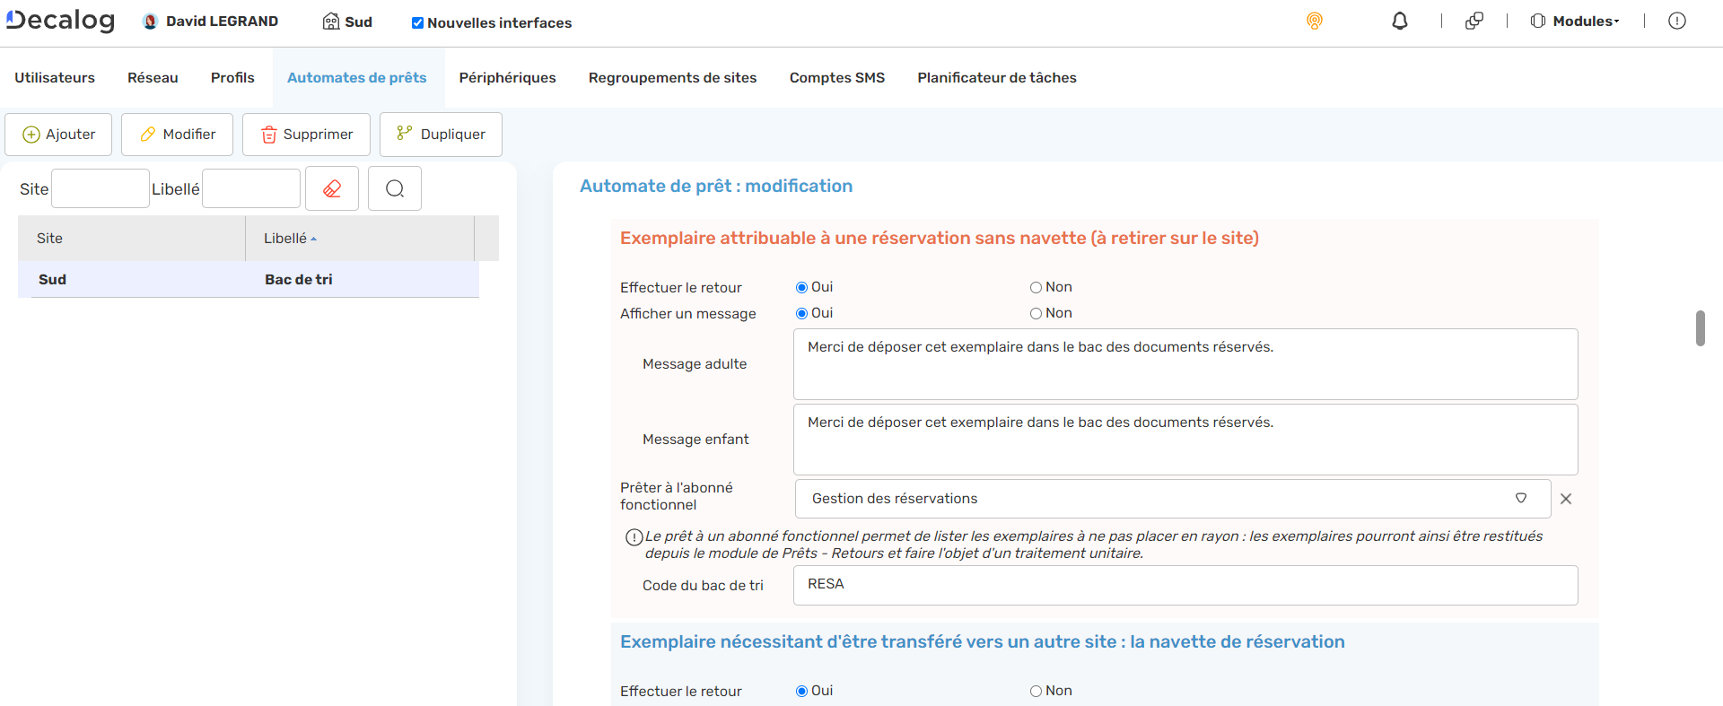This screenshot has width=1723, height=706.
Task: Switch to the Périphériques tab
Action: (x=507, y=78)
